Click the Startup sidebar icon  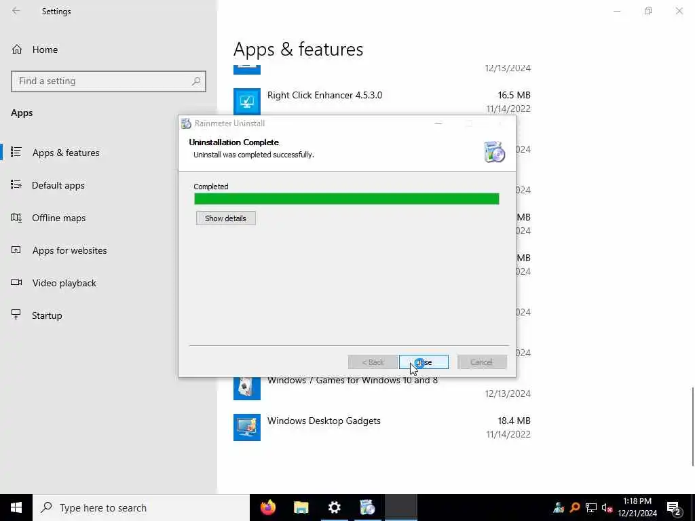tap(16, 315)
